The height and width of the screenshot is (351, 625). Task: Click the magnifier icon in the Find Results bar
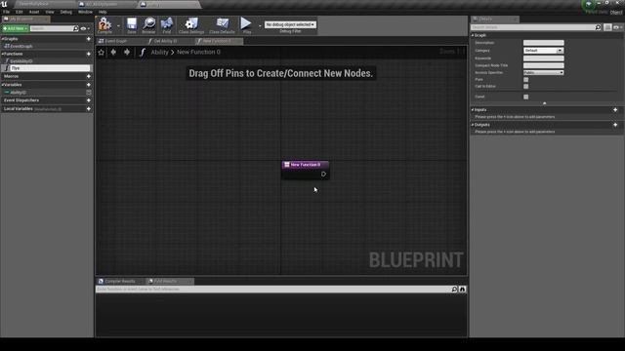[x=454, y=290]
